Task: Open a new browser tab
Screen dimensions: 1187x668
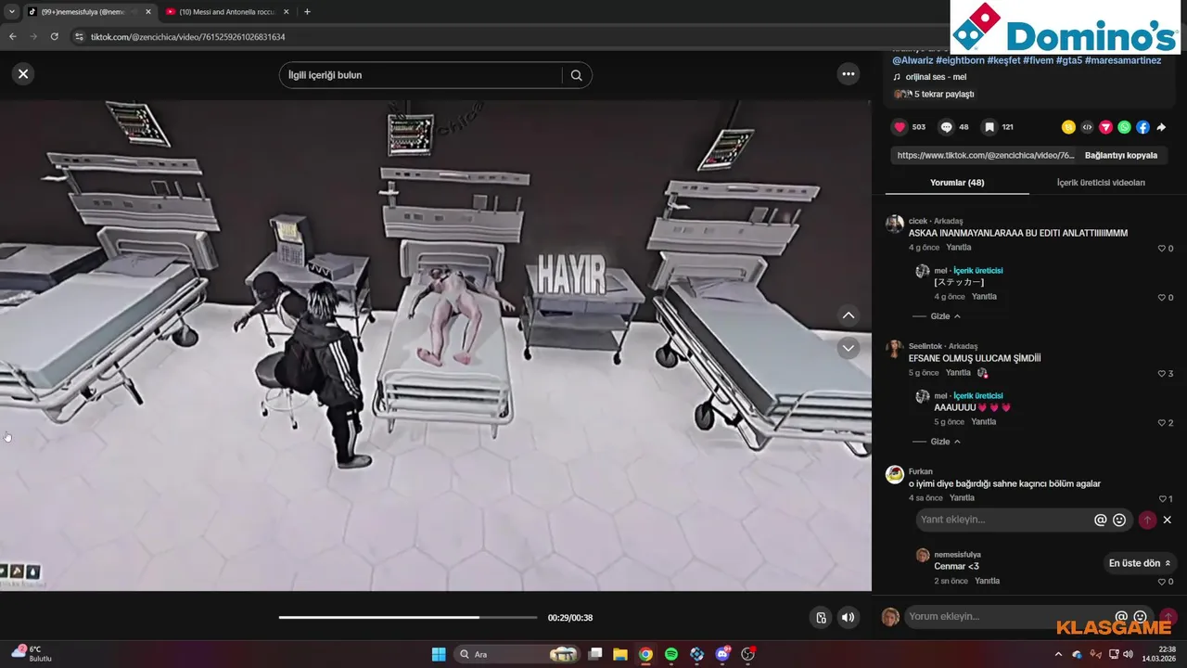Action: coord(307,12)
